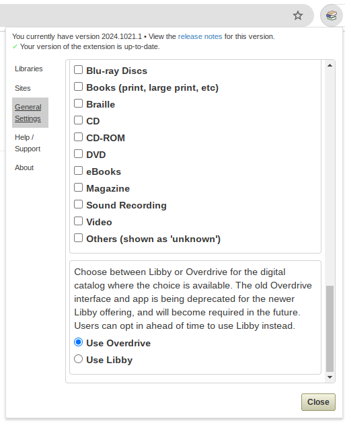Check the CD-ROM checkbox
The width and height of the screenshot is (345, 423).
click(78, 137)
